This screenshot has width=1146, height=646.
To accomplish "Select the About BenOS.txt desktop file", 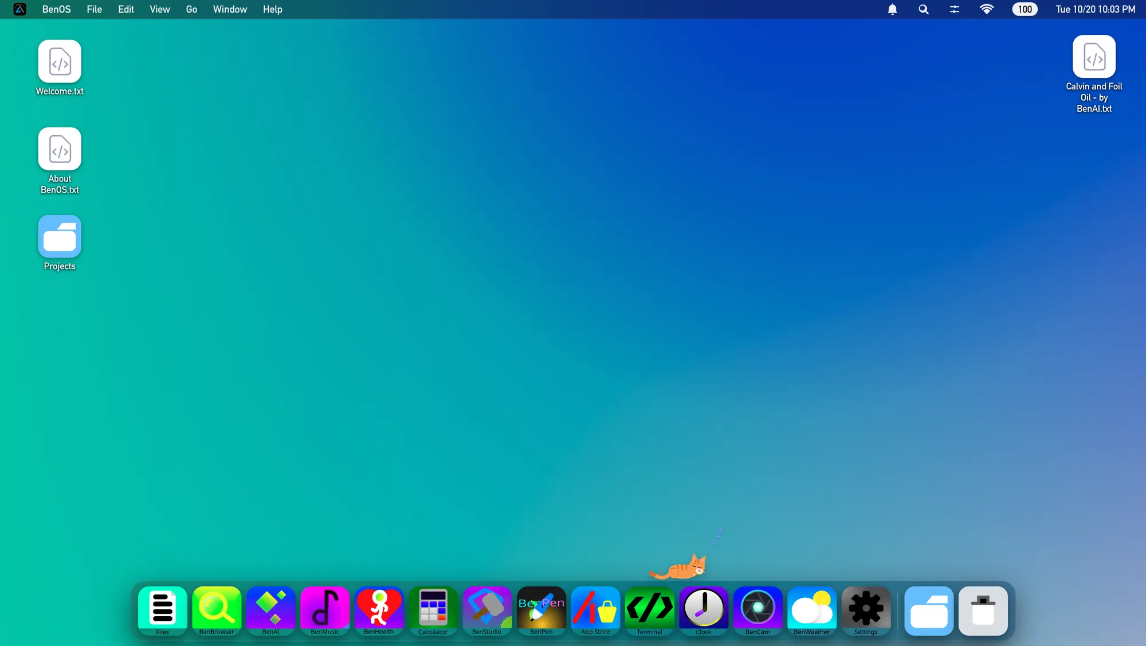I will [x=60, y=161].
